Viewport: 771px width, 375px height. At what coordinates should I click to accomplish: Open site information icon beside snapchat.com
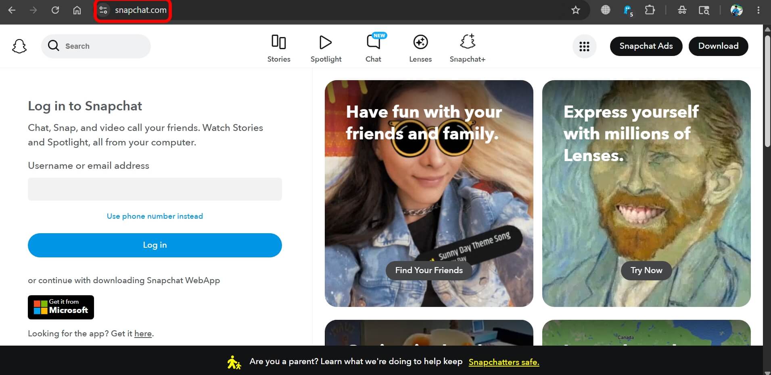click(x=103, y=10)
